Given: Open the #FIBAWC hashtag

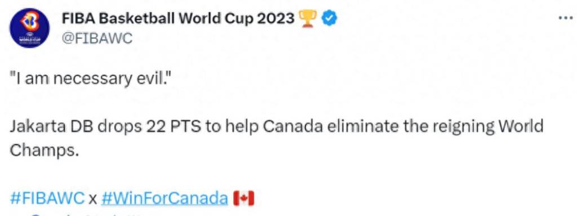Looking at the screenshot, I should click(x=47, y=199).
